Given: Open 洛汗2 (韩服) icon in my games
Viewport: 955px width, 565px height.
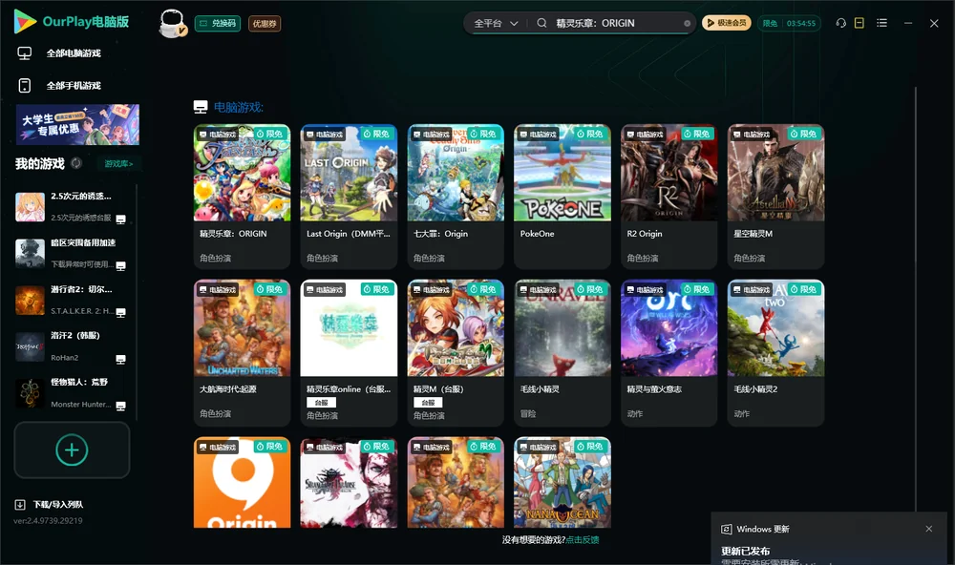Looking at the screenshot, I should click(30, 347).
